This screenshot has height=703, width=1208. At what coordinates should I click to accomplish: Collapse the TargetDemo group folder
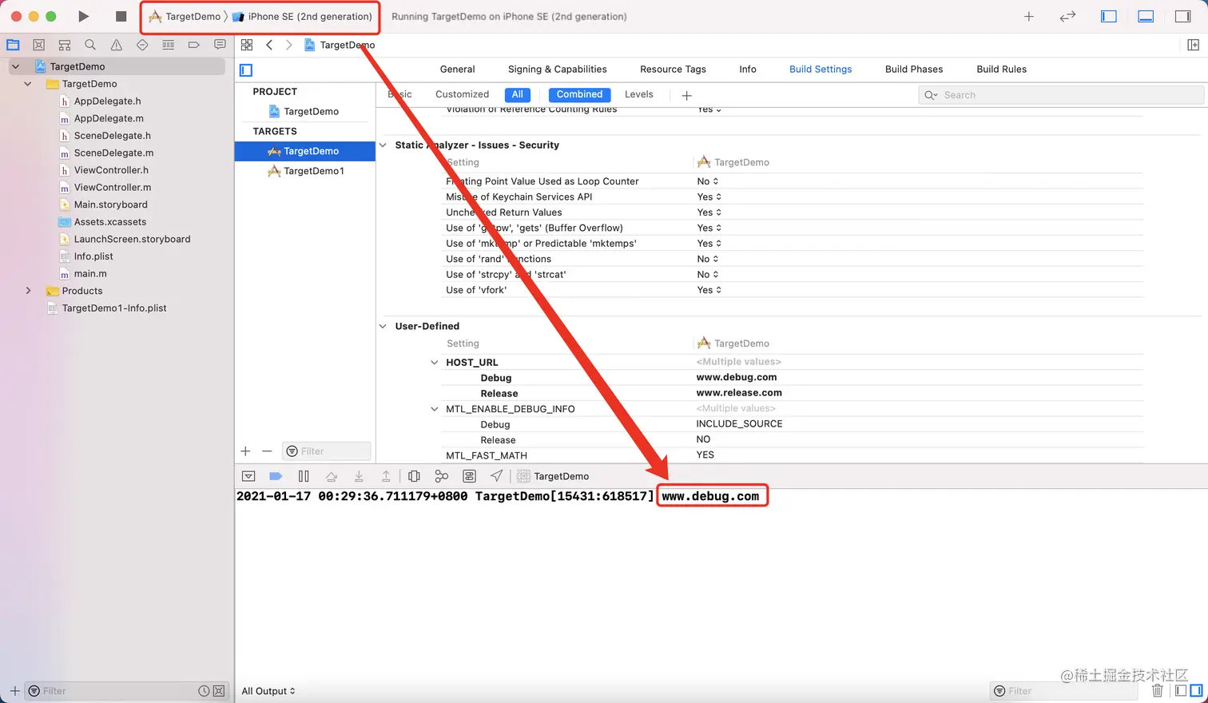(28, 84)
